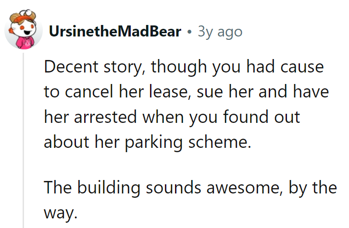
Task: Click the word 'arrested' in the comment
Action: (x=105, y=117)
